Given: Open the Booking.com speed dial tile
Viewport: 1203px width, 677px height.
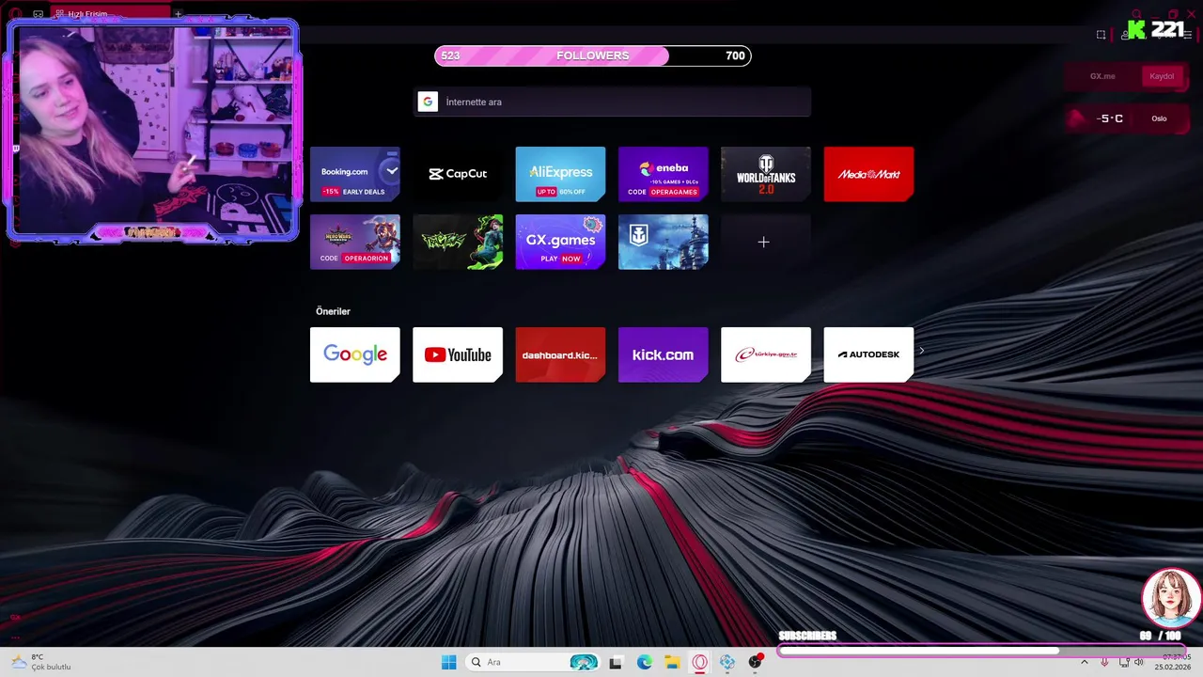Looking at the screenshot, I should (x=355, y=174).
